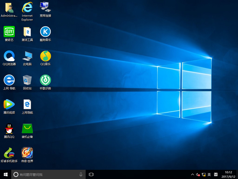Open Task View from the taskbar
Image resolution: width=238 pixels, height=179 pixels.
[x=91, y=174]
